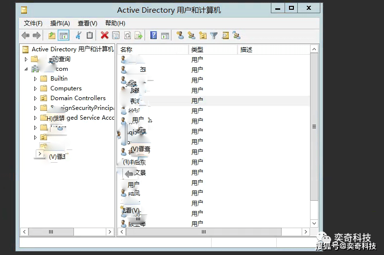384x255 pixels.
Task: Open the 操作(A) menu
Action: (x=60, y=23)
